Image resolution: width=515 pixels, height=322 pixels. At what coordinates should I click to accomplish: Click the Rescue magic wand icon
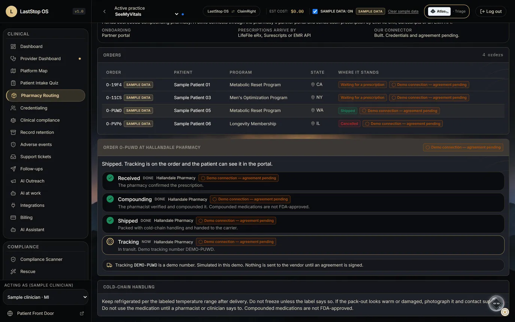pyautogui.click(x=13, y=271)
